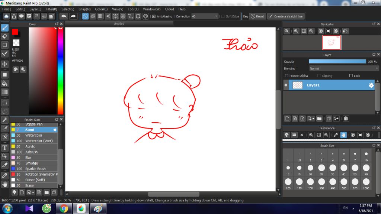Select the rectangular Select tool

[x=4, y=103]
